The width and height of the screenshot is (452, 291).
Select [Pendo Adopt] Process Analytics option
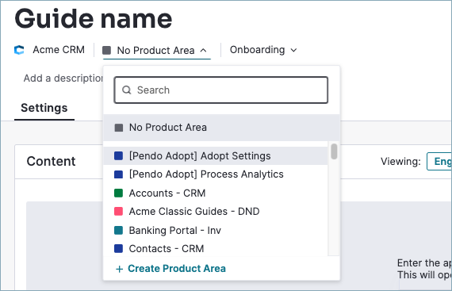(x=216, y=174)
